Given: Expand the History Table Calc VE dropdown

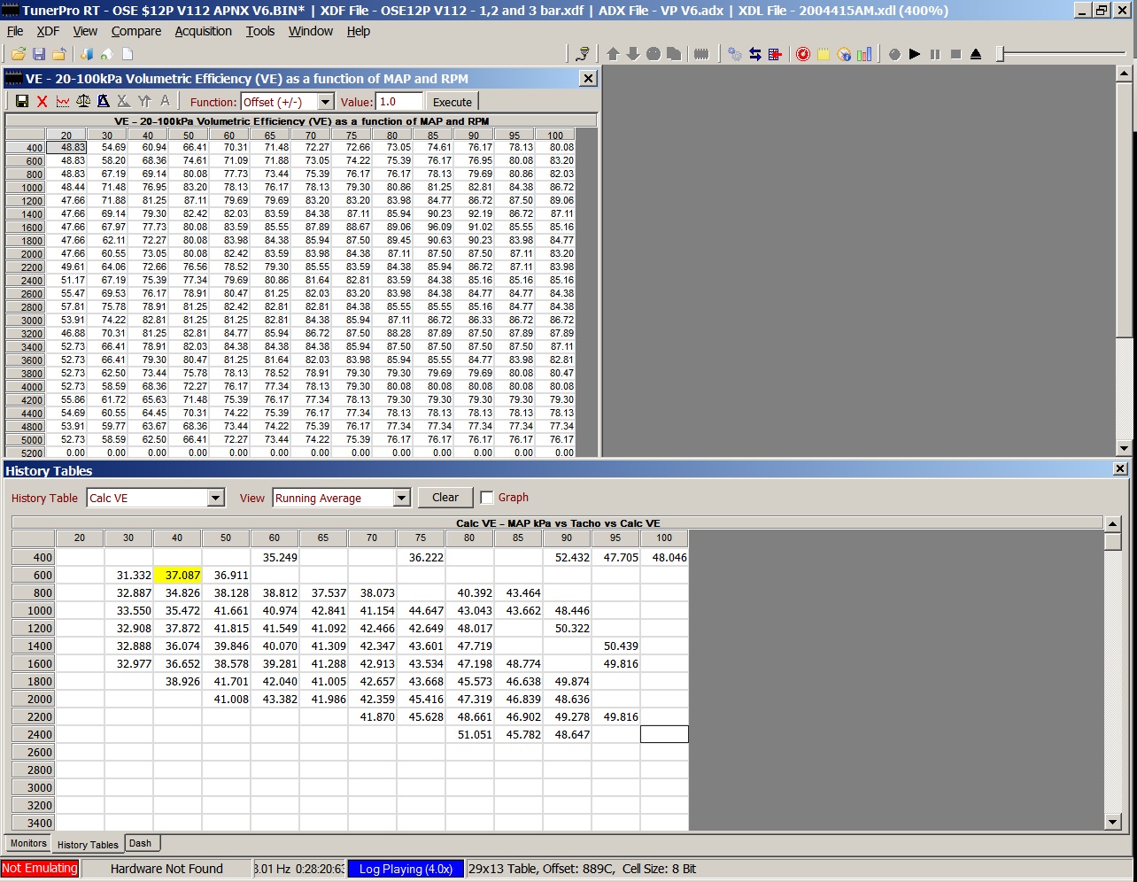Looking at the screenshot, I should pyautogui.click(x=216, y=498).
